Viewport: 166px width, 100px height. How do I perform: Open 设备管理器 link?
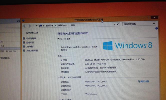31,38
